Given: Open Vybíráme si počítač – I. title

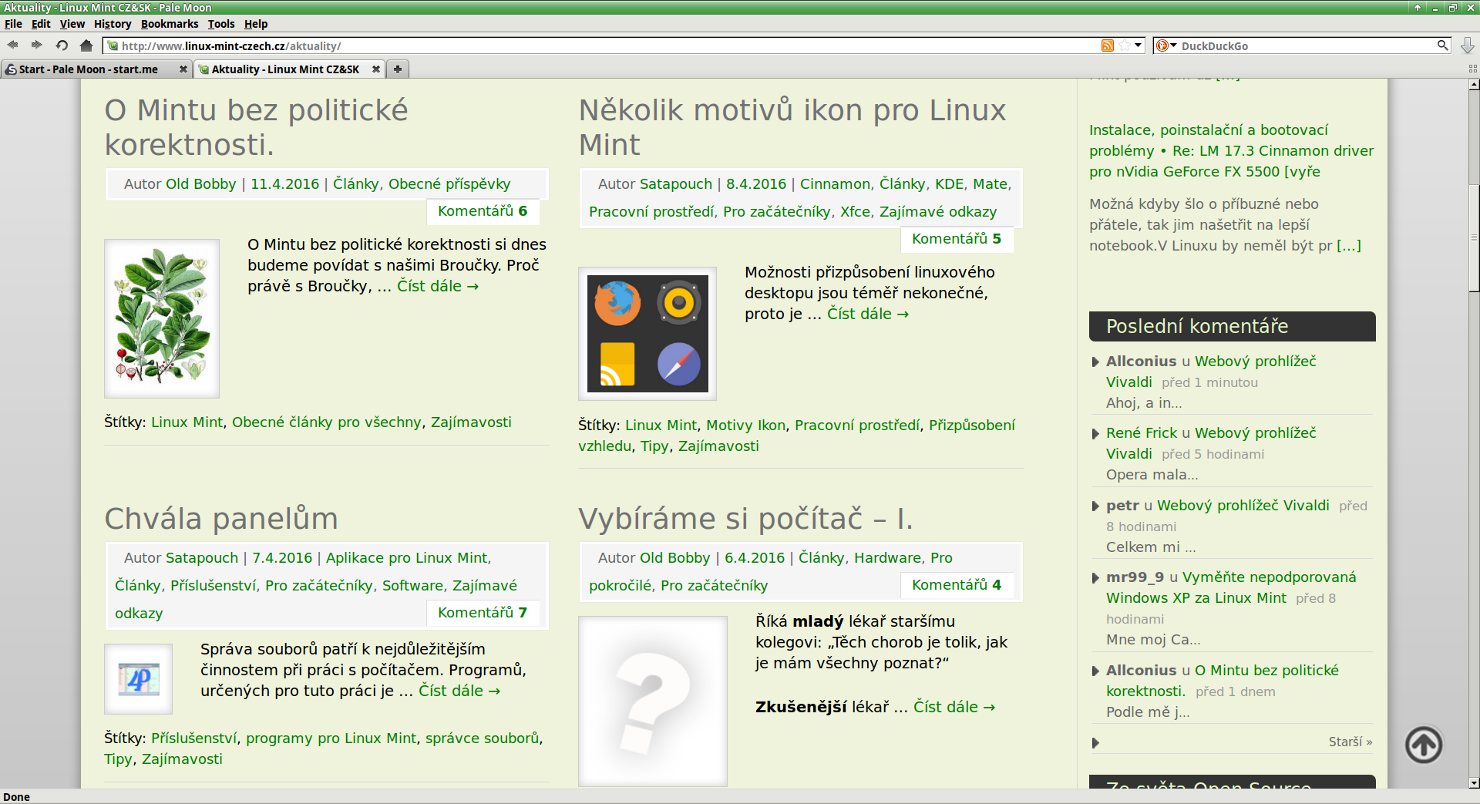Looking at the screenshot, I should click(x=745, y=519).
